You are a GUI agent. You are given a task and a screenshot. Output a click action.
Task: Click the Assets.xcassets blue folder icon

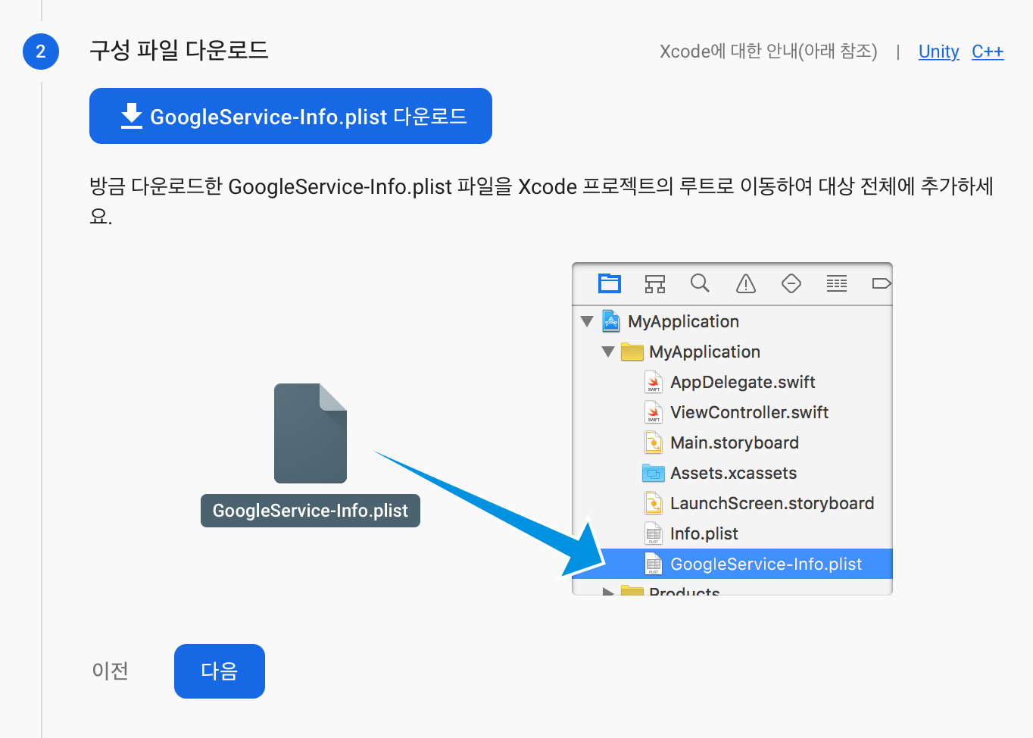[x=653, y=473]
